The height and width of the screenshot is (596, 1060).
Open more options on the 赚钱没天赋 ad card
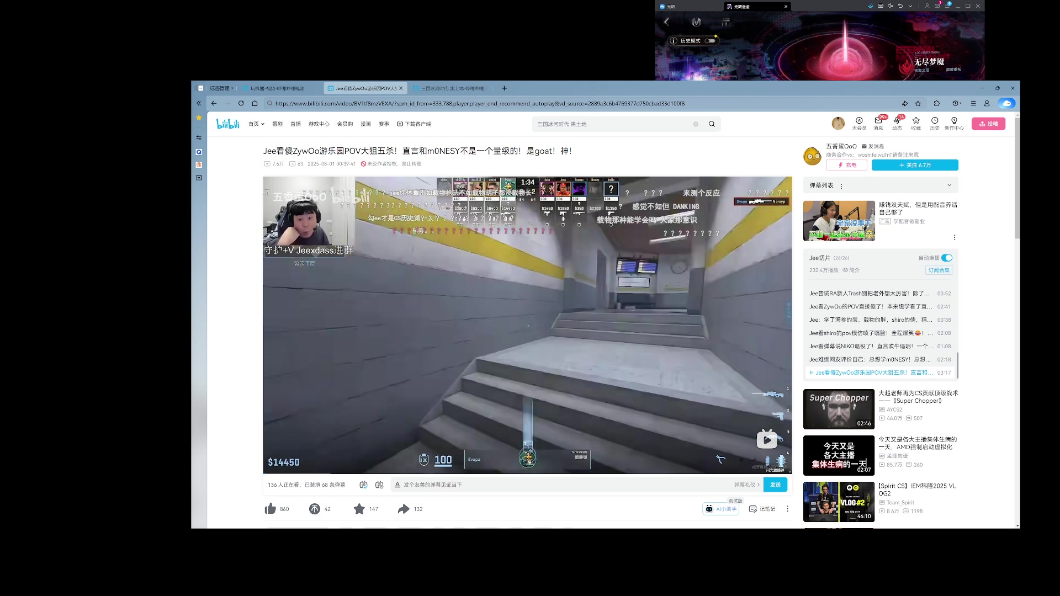(x=955, y=237)
